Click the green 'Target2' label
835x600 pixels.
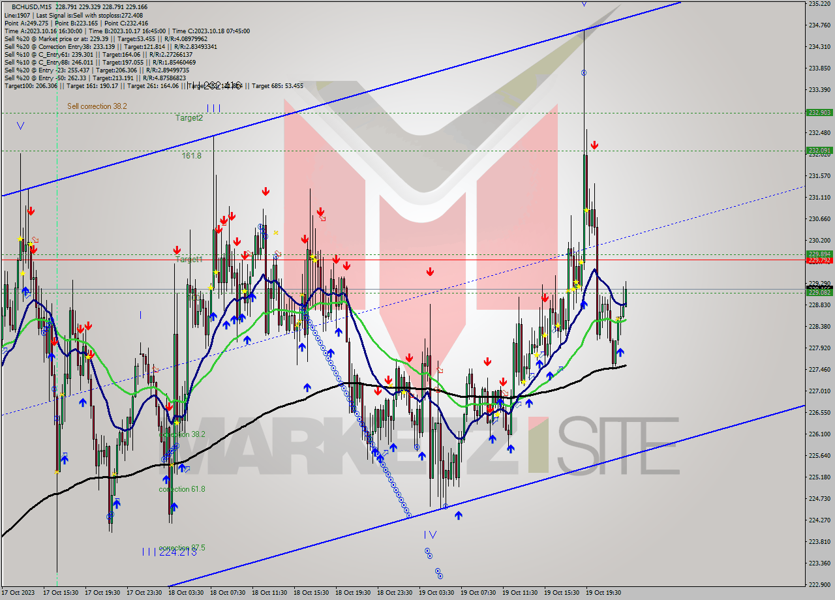tap(189, 118)
